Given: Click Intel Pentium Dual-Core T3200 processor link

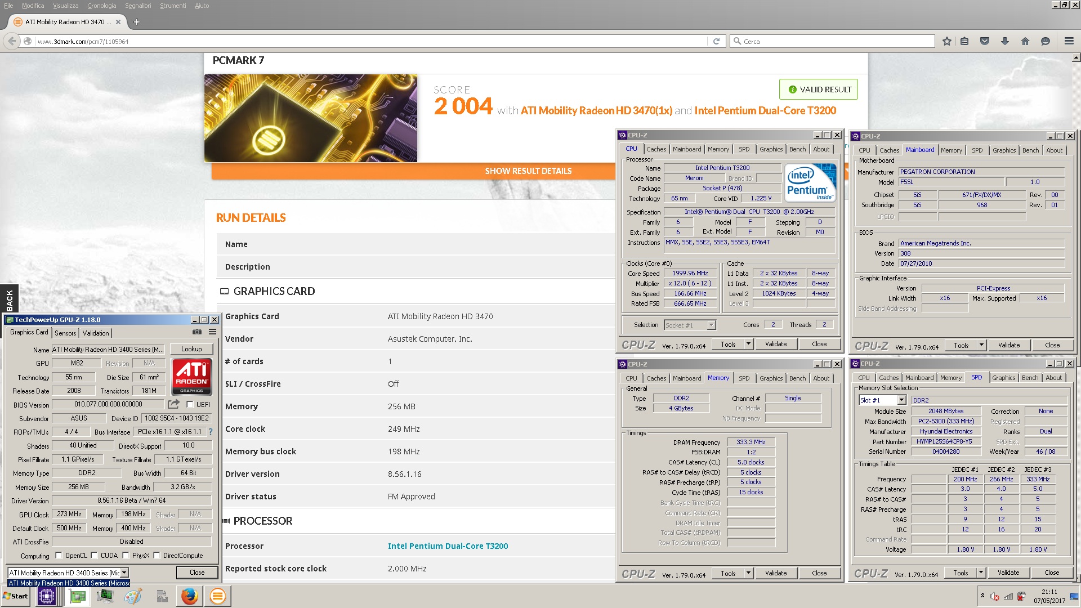Looking at the screenshot, I should click(448, 546).
